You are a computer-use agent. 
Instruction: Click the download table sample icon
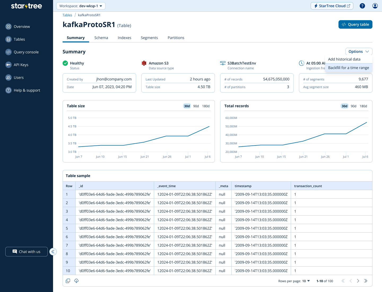[x=76, y=281]
